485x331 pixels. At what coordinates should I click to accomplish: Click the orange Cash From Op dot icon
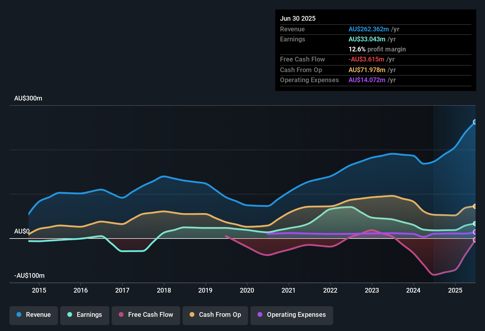[192, 315]
